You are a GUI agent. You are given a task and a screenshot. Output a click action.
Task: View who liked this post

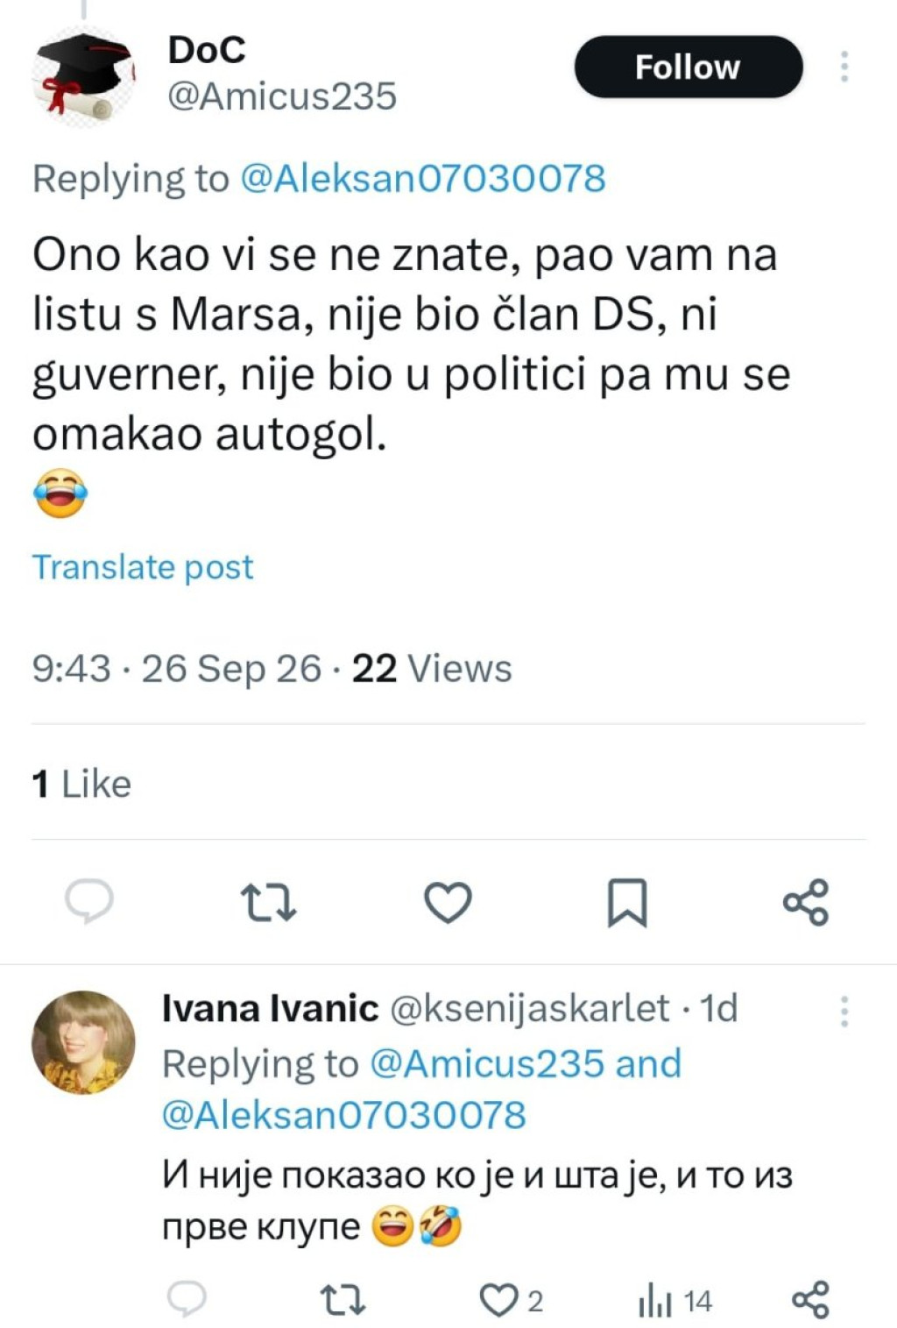click(x=81, y=784)
